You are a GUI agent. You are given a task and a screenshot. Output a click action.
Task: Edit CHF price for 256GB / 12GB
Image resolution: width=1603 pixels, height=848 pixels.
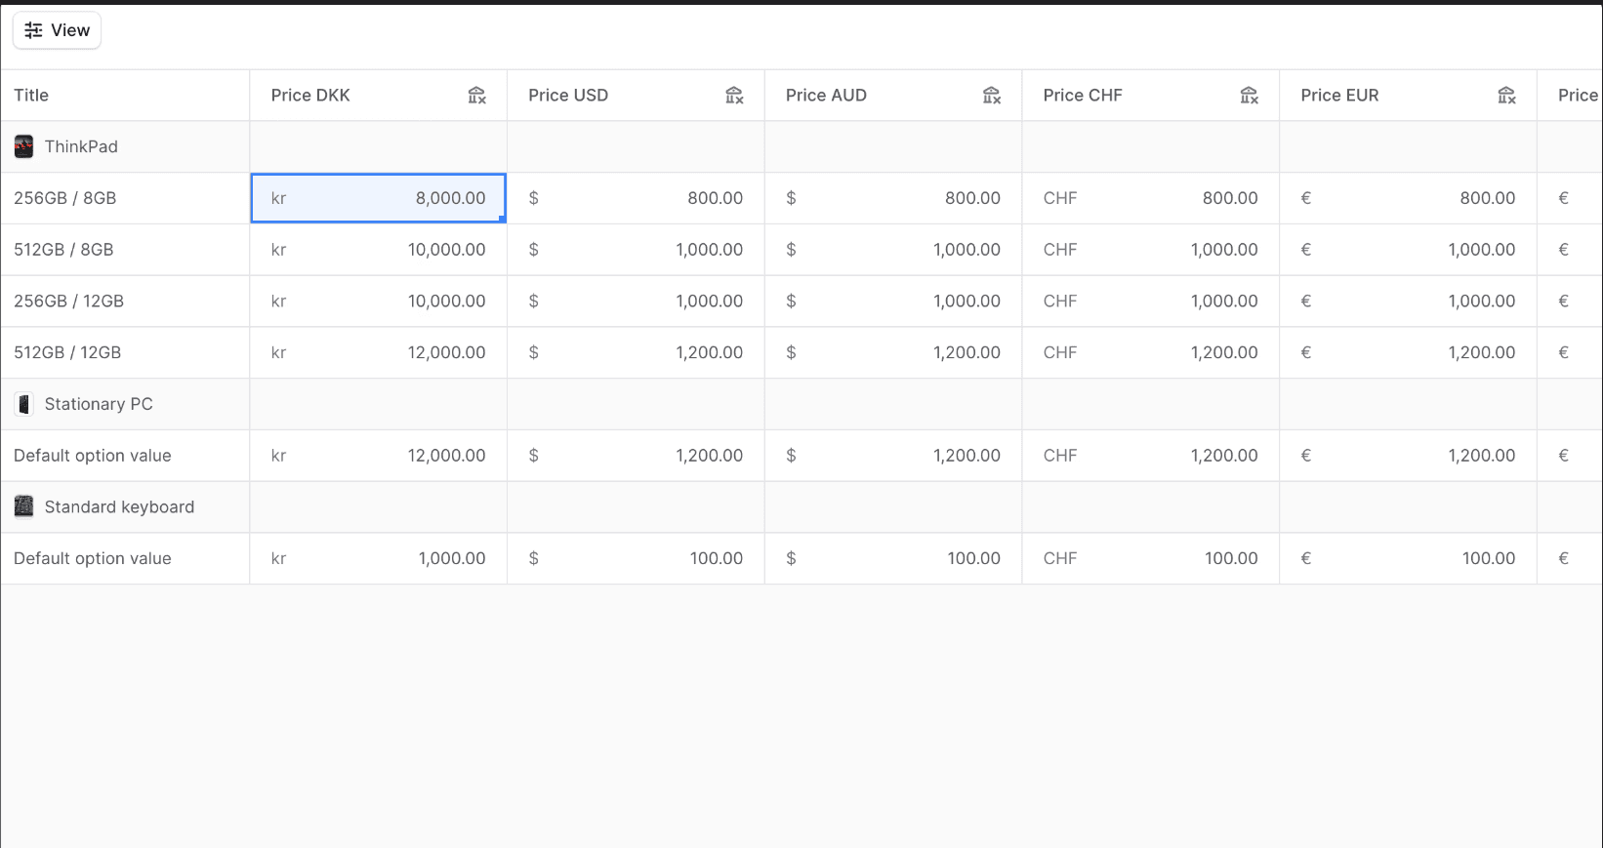[1152, 302]
